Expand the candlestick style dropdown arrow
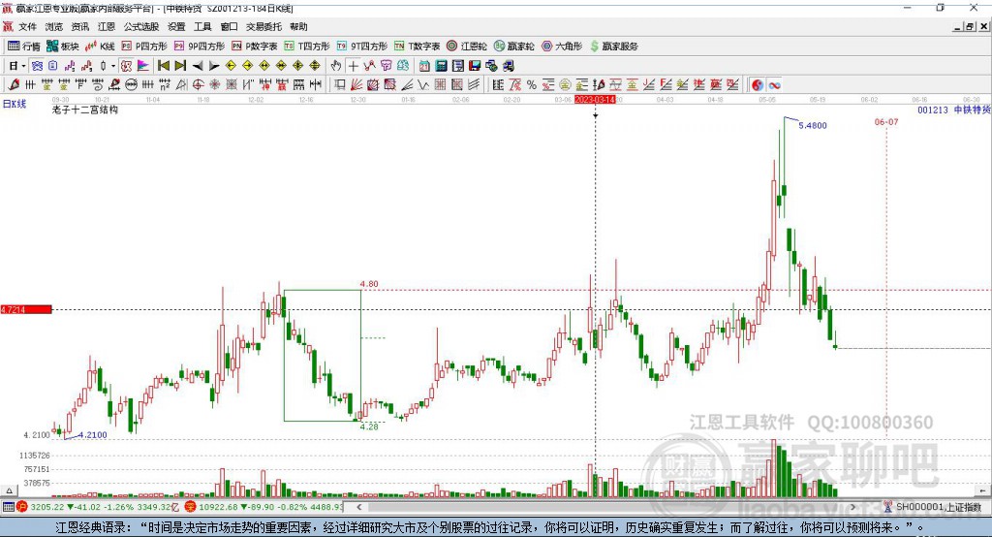This screenshot has width=992, height=537. coord(113,66)
